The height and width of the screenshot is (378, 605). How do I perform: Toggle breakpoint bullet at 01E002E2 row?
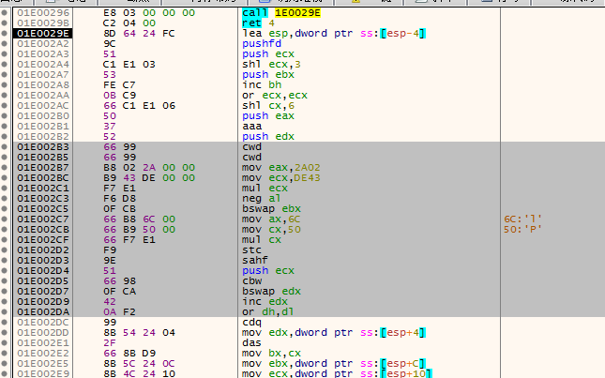click(5, 354)
